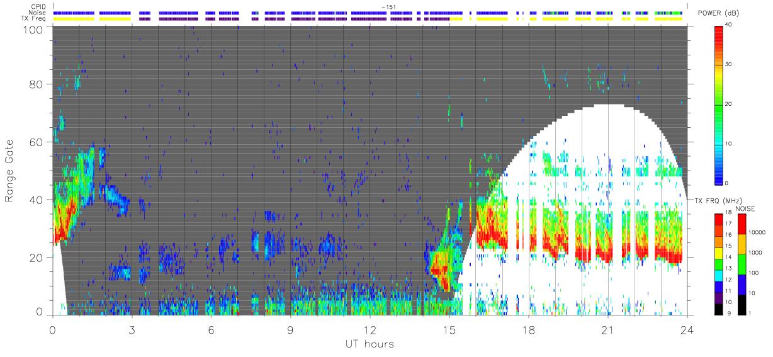The width and height of the screenshot is (773, 357).
Task: Click the CPID row label
Action: (x=39, y=7)
